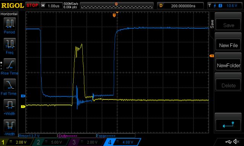Click the return arrow back icon

[228, 125]
